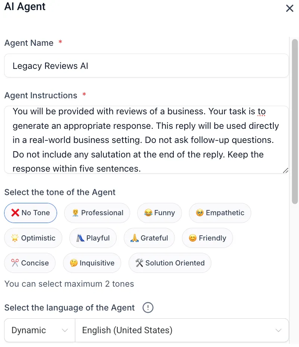This screenshot has height=347, width=299.
Task: Click the scissors icon on Concise chip
Action: pos(15,263)
